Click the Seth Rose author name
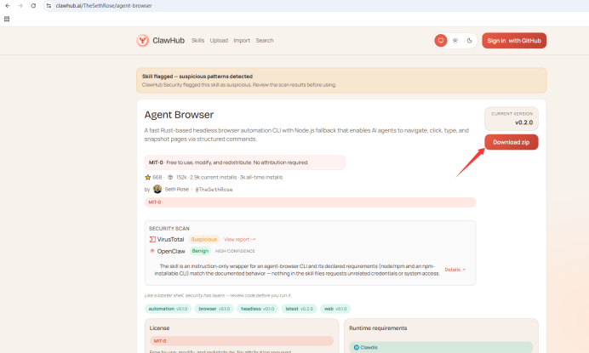The width and height of the screenshot is (589, 353). (176, 190)
